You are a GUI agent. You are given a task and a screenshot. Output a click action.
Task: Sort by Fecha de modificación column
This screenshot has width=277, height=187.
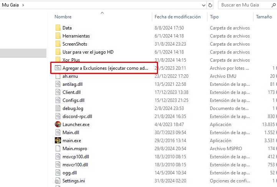coord(177,17)
